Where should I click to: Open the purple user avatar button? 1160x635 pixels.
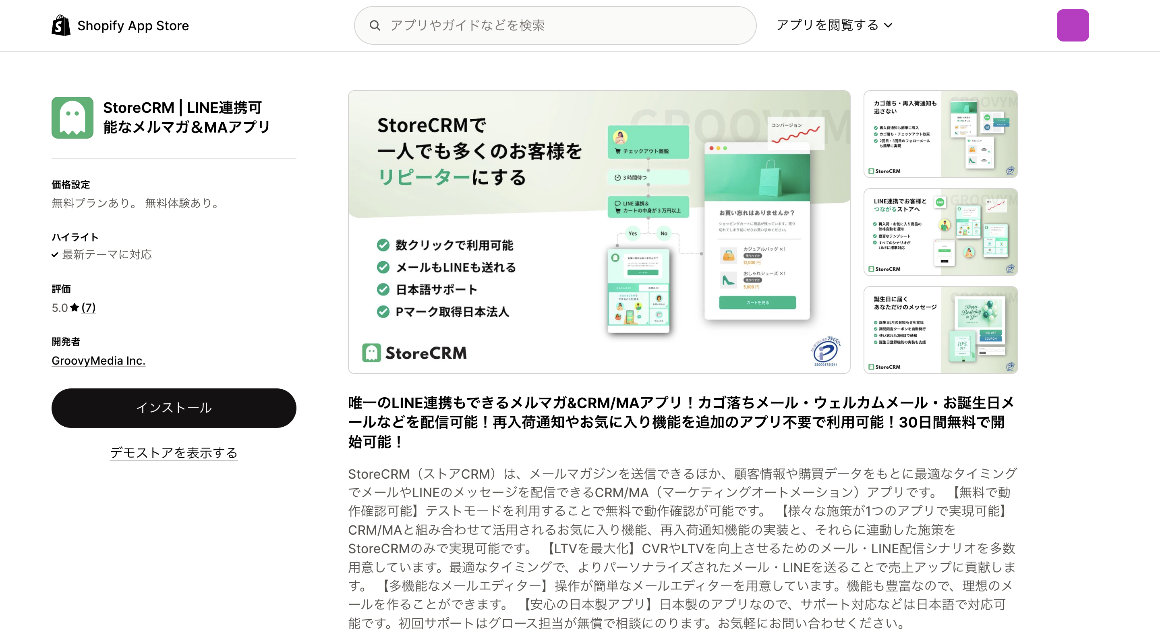pos(1073,25)
